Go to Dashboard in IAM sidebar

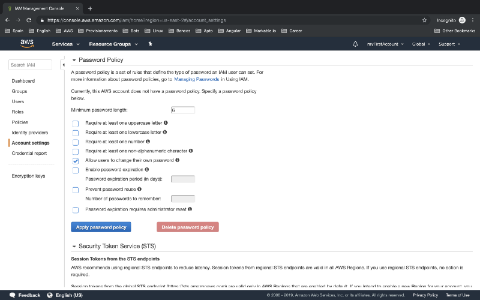tap(23, 81)
